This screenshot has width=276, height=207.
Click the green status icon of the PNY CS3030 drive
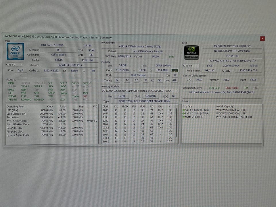coord(183,117)
